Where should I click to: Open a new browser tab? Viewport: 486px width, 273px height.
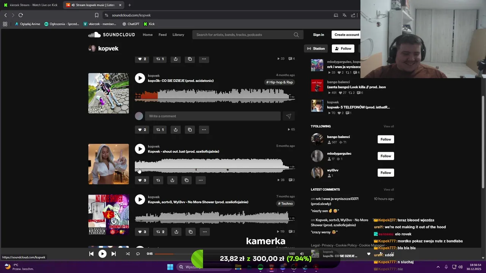(129, 5)
